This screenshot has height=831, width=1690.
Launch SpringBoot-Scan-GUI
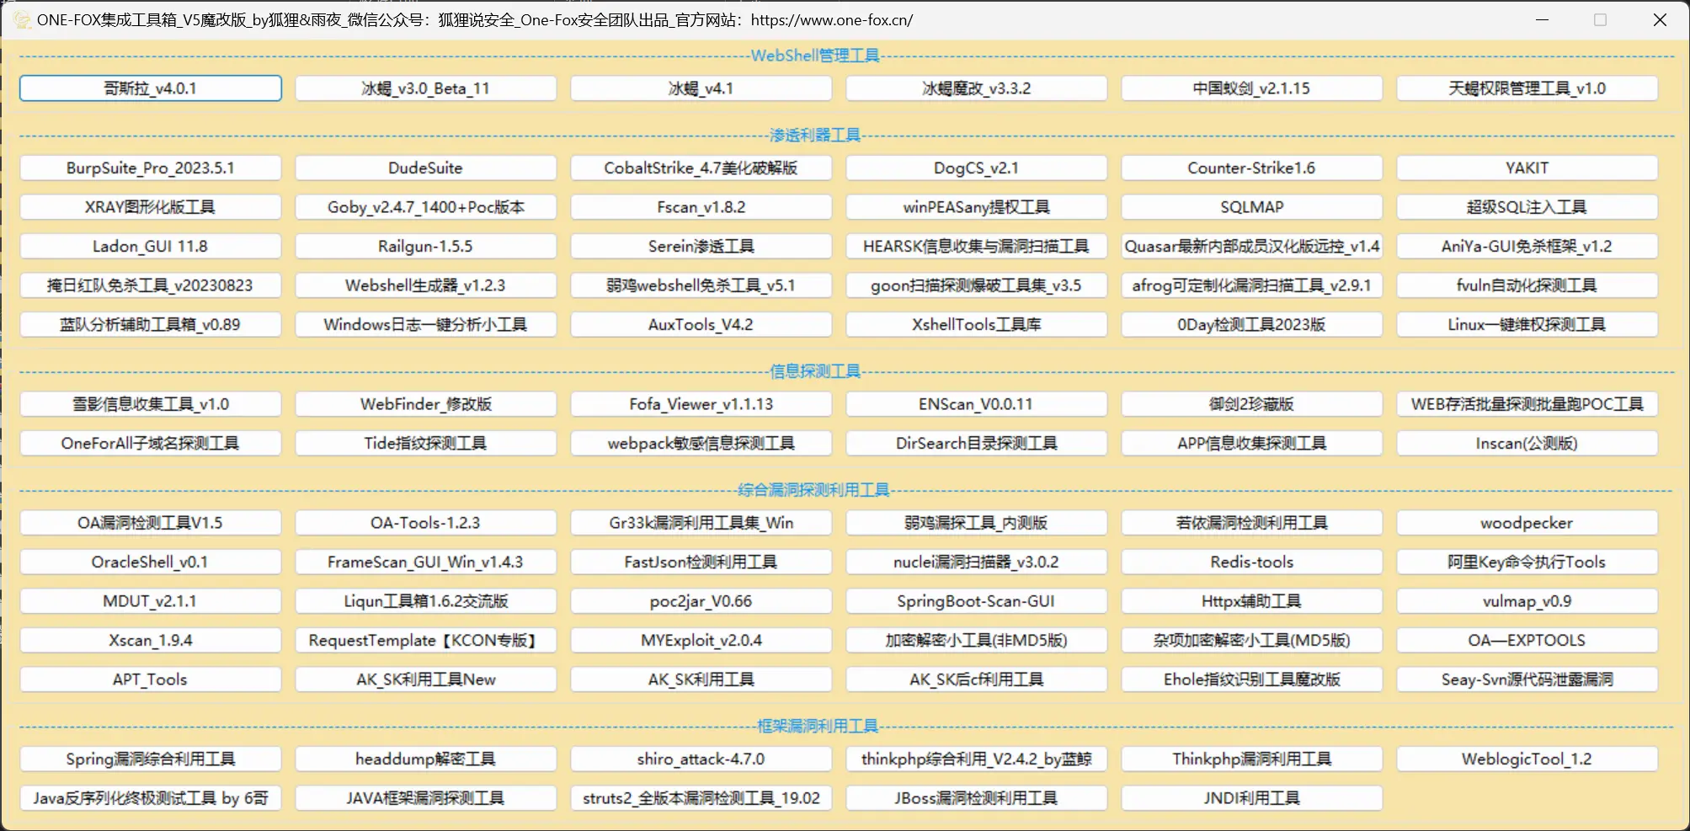tap(976, 601)
